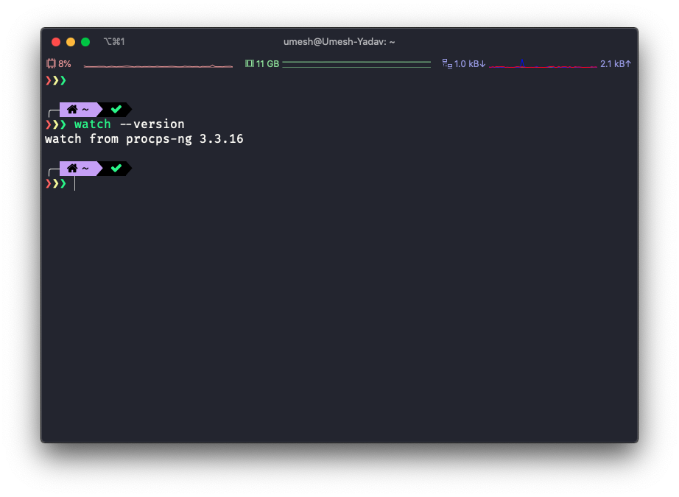Image resolution: width=679 pixels, height=497 pixels.
Task: Toggle the checkmark badge on the first prompt
Action: [x=116, y=109]
